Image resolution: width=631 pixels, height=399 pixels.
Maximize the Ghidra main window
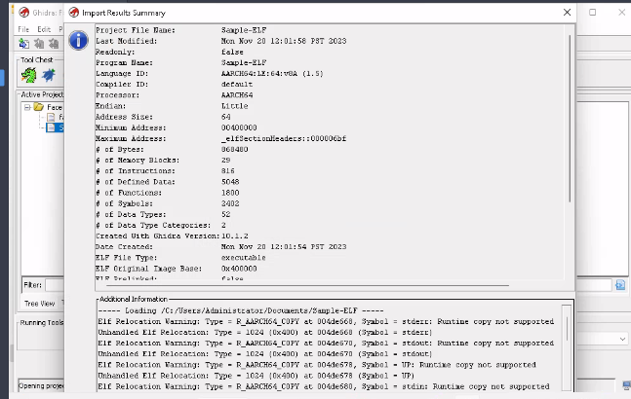(x=591, y=12)
